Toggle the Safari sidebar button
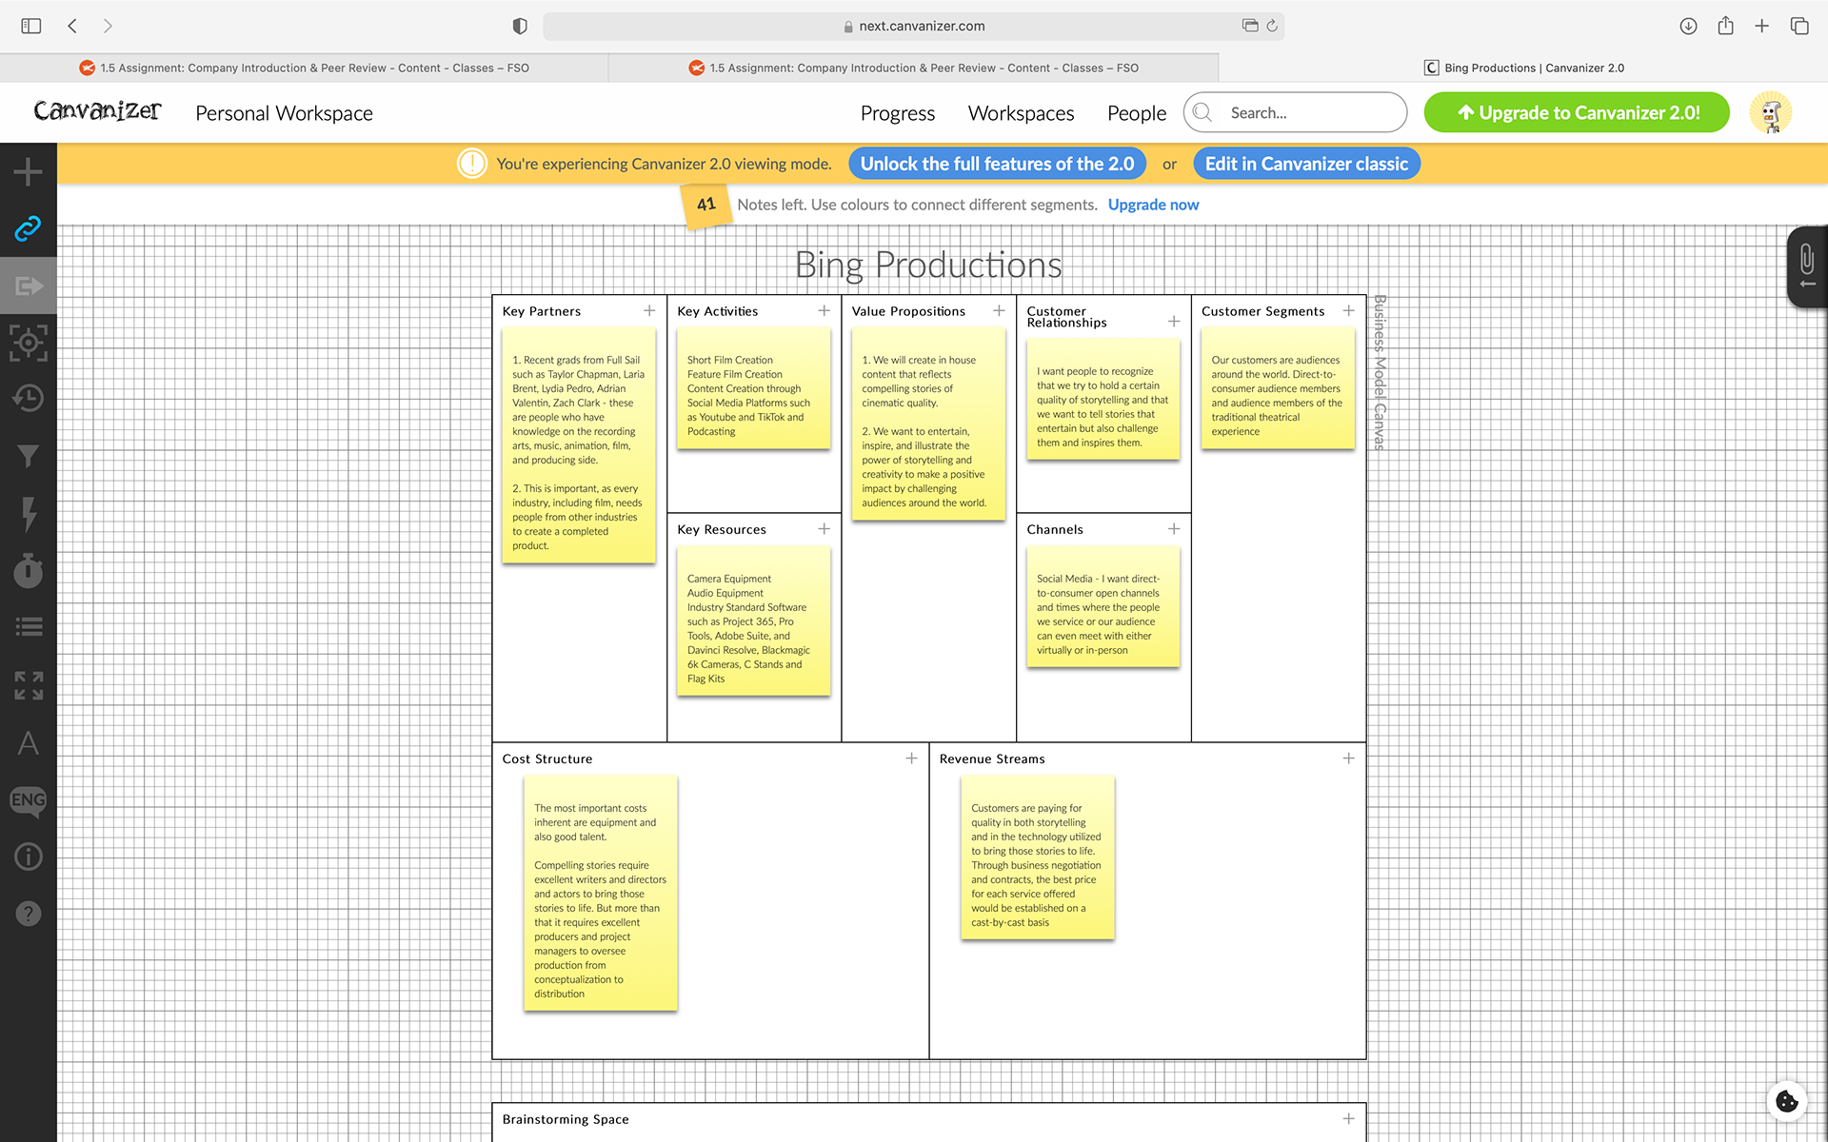Screen dimensions: 1828x1142 (31, 26)
